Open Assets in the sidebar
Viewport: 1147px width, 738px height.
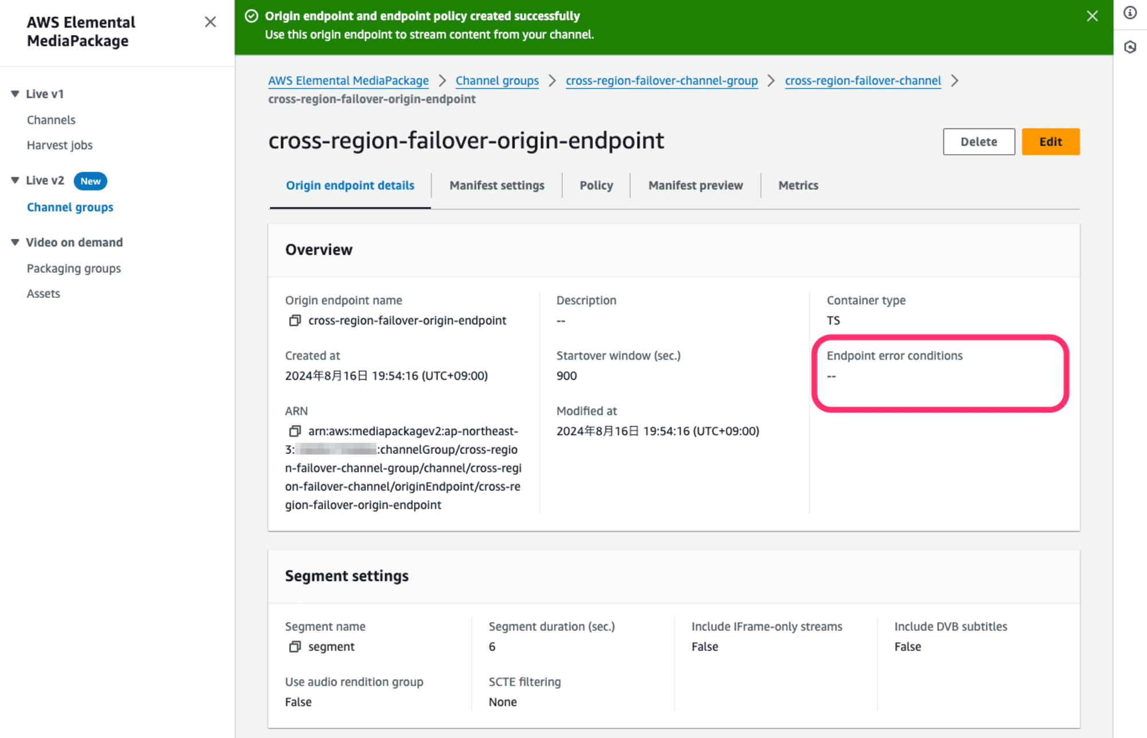44,294
